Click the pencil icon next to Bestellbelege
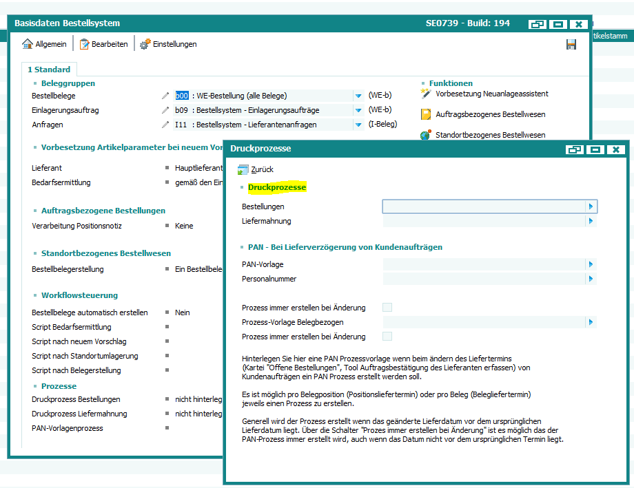The width and height of the screenshot is (634, 488). pyautogui.click(x=165, y=96)
